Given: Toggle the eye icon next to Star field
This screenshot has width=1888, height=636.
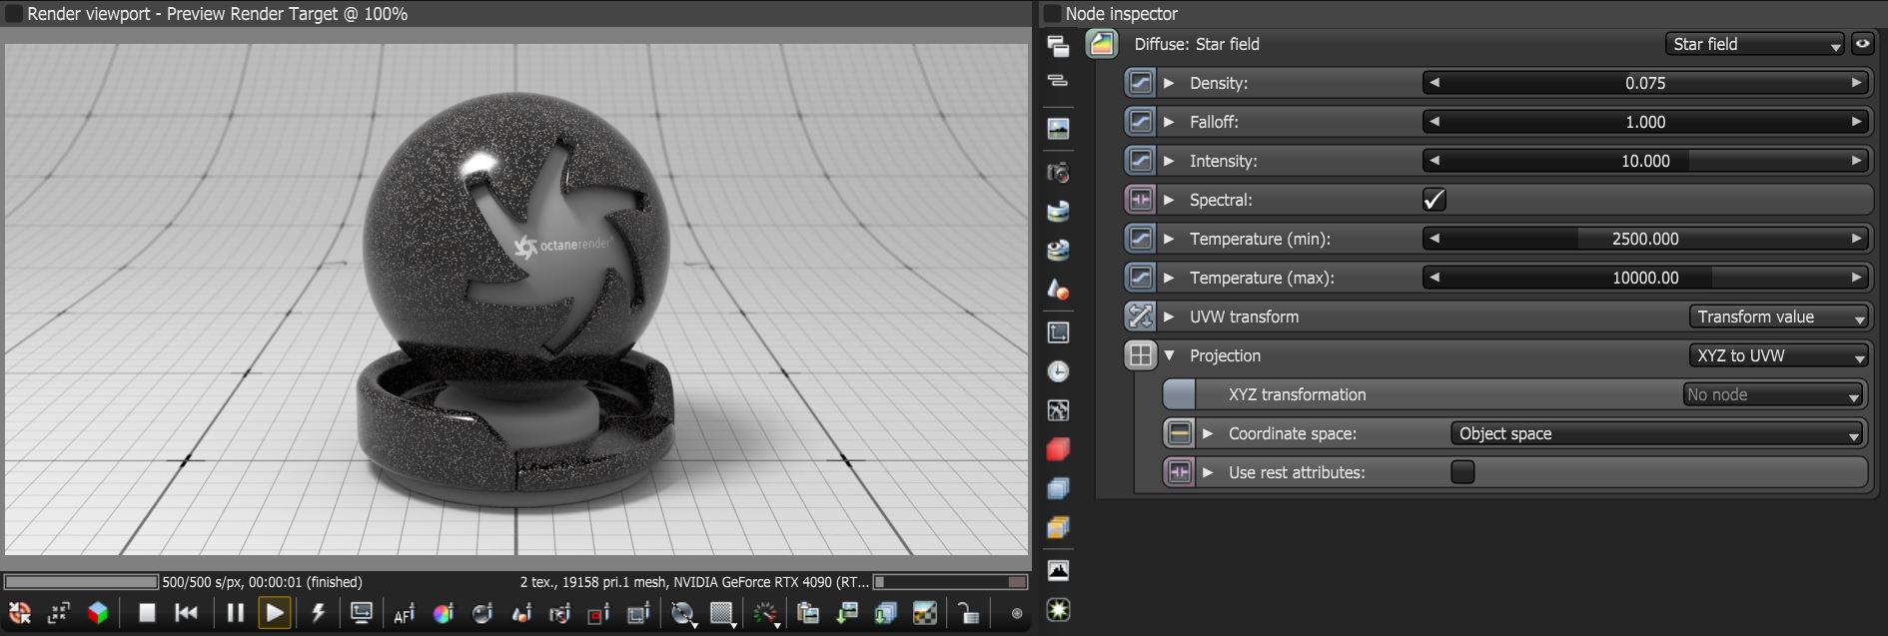Looking at the screenshot, I should 1862,44.
